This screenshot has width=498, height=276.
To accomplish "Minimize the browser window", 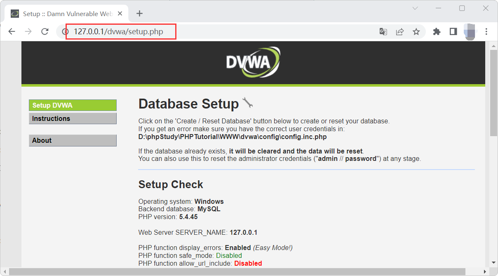I will pos(439,8).
